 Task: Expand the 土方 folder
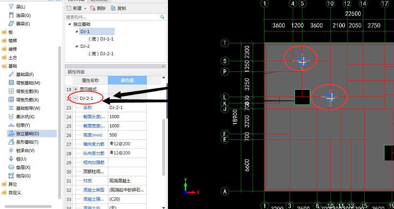pos(4,58)
